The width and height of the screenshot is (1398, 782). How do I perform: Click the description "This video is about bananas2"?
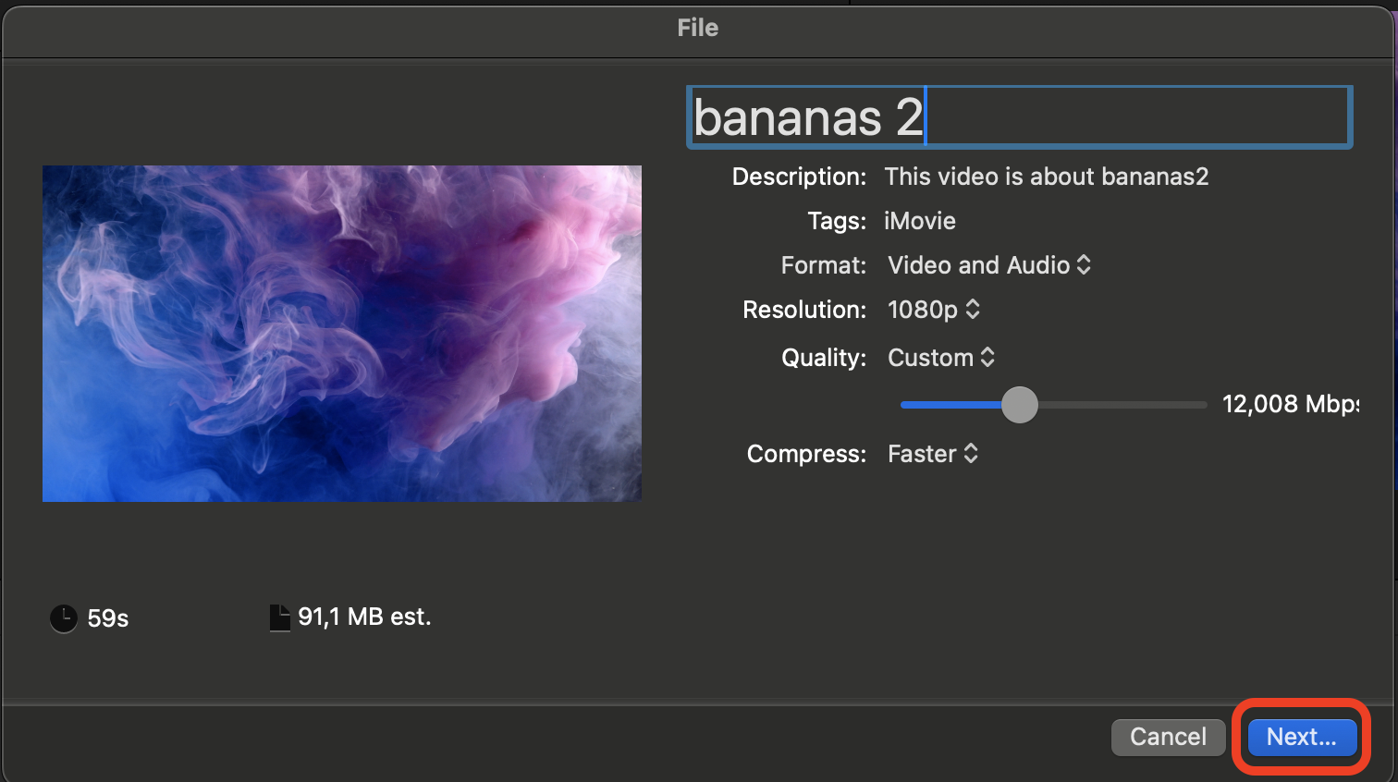tap(1047, 177)
